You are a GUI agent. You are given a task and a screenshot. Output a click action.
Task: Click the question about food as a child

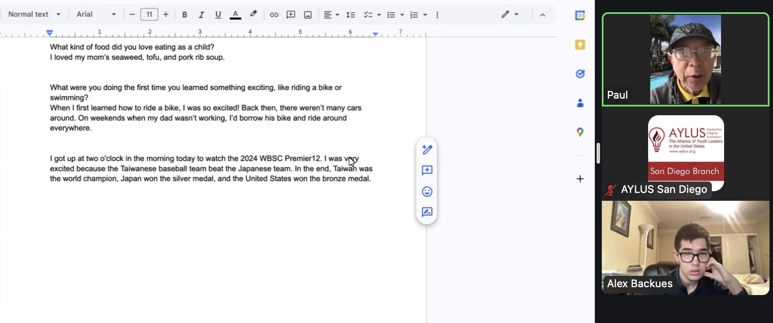coord(132,47)
